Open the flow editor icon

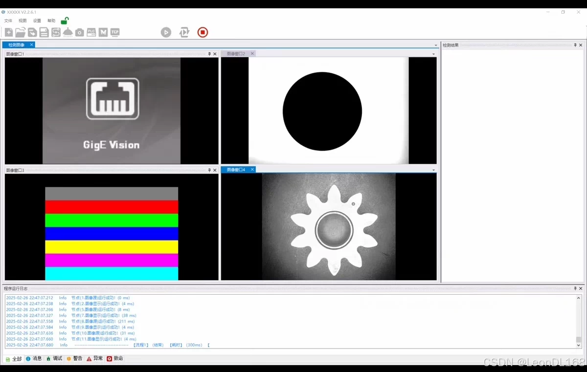(56, 32)
